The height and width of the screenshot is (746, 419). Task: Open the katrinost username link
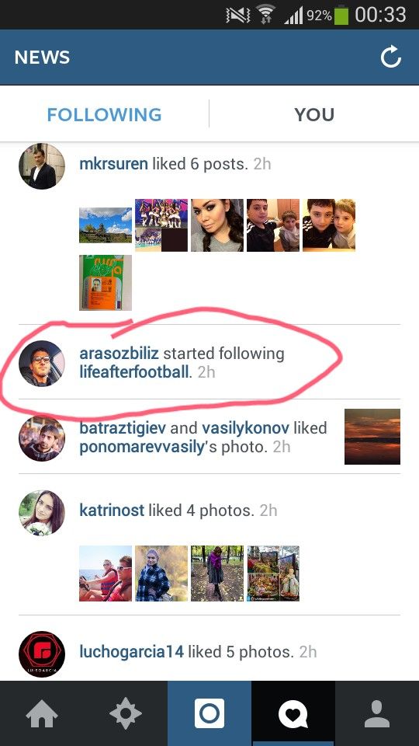pos(112,511)
